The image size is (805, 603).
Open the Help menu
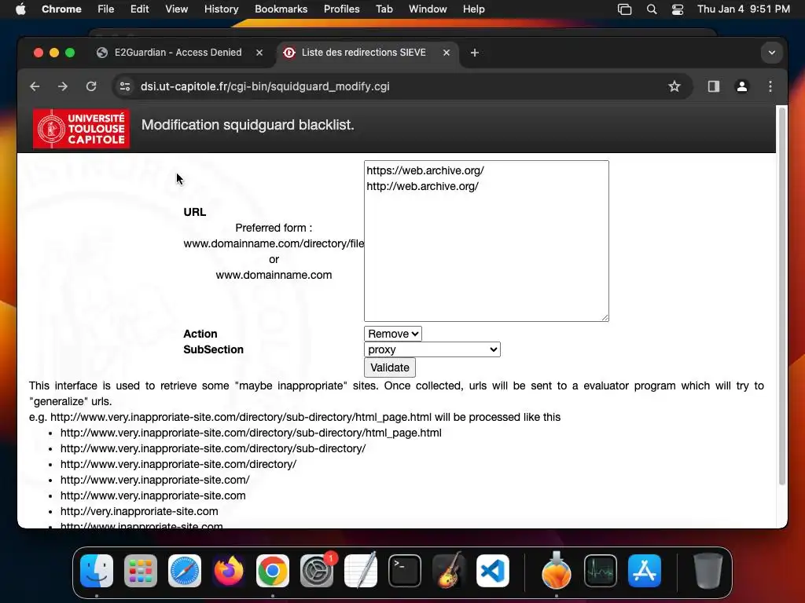(x=473, y=9)
